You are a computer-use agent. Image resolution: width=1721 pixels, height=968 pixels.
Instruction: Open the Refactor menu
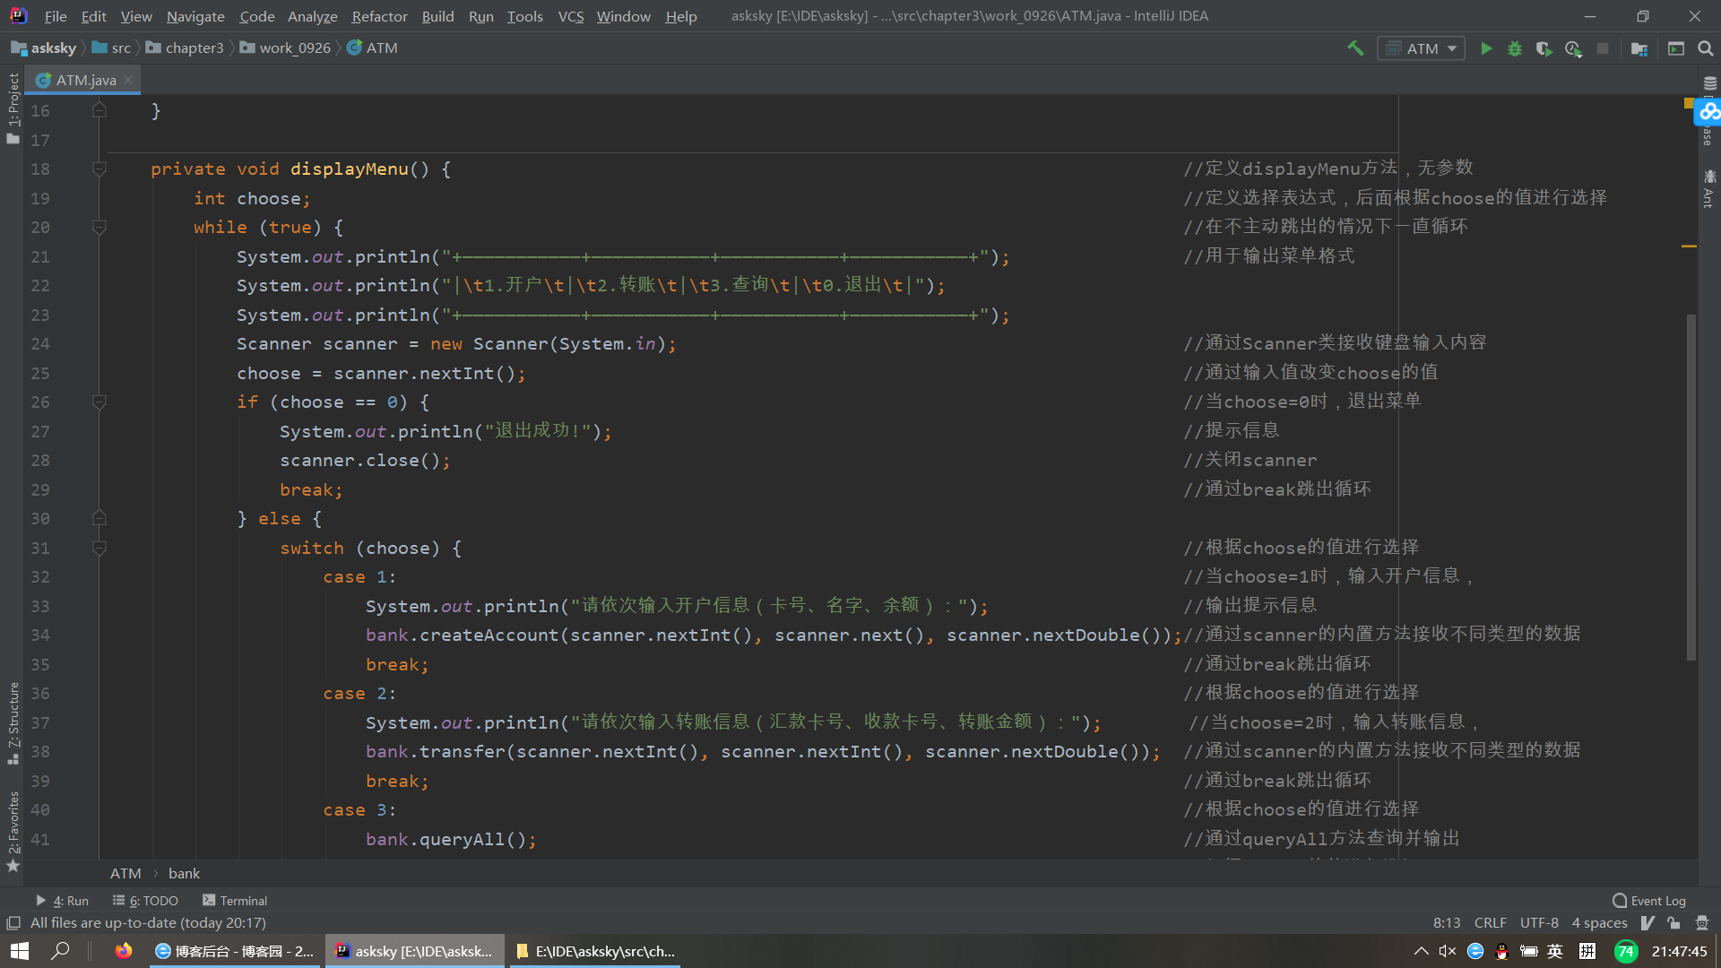(379, 16)
